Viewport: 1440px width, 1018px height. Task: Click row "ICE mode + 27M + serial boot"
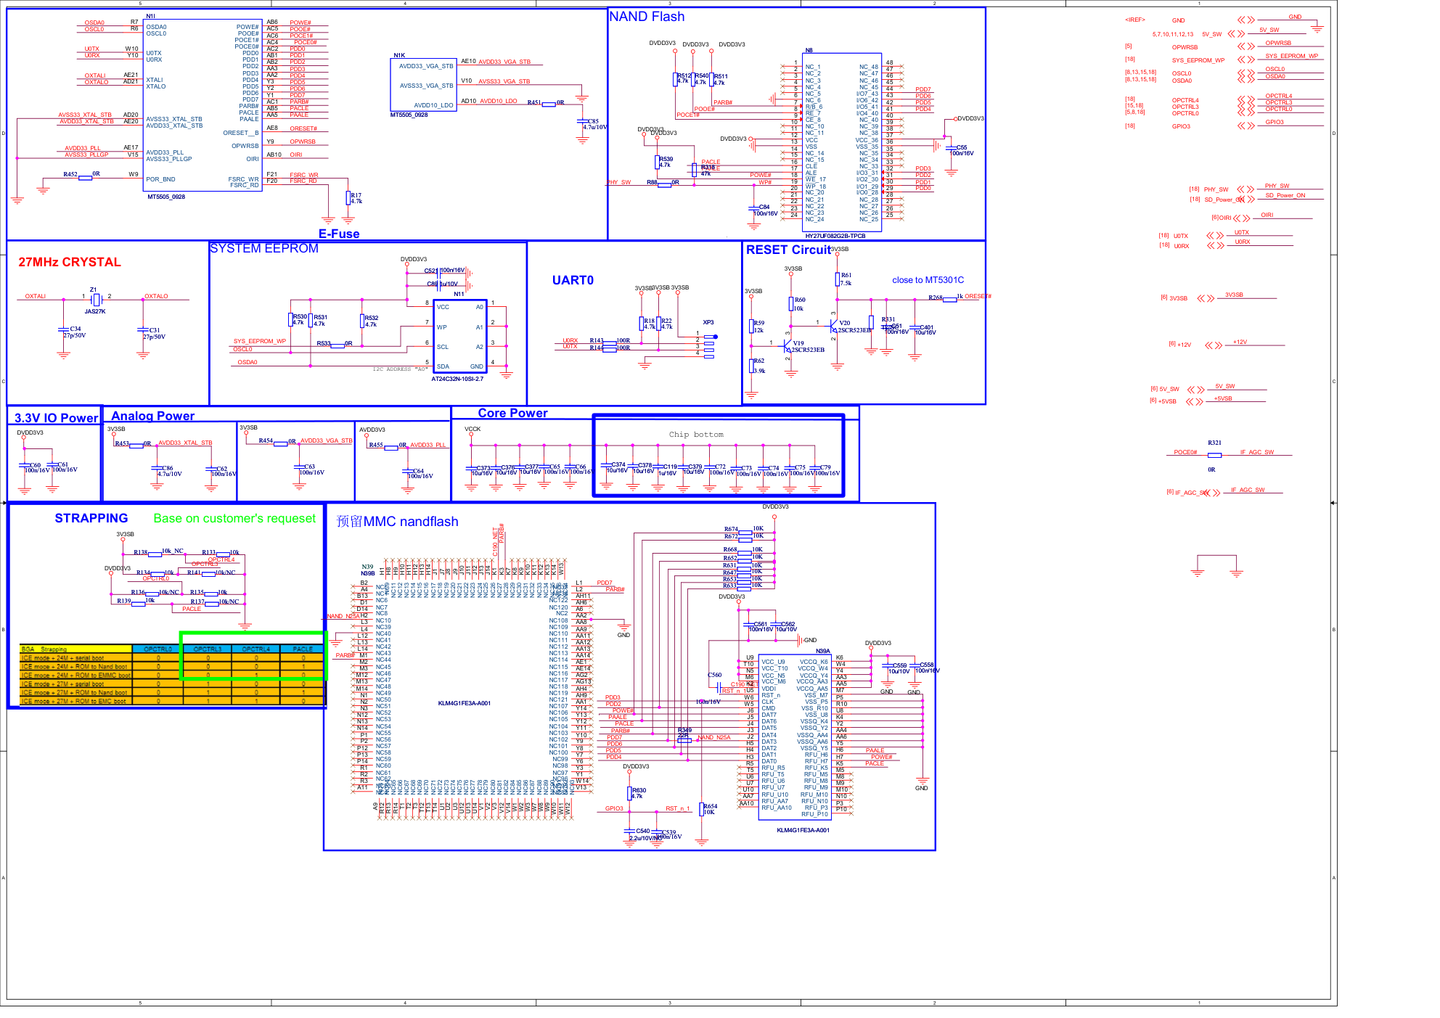173,684
